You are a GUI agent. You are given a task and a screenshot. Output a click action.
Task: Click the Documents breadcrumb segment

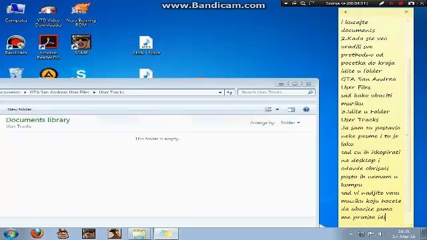10,92
